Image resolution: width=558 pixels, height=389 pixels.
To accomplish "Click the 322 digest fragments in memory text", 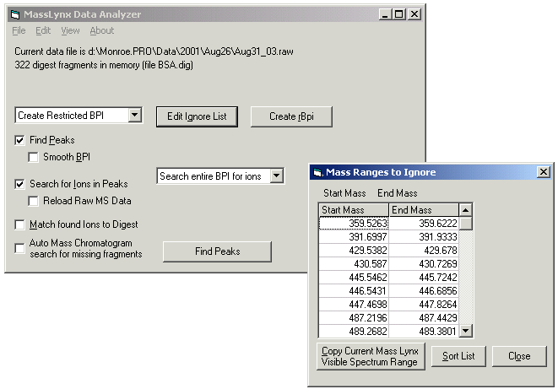I will 104,65.
